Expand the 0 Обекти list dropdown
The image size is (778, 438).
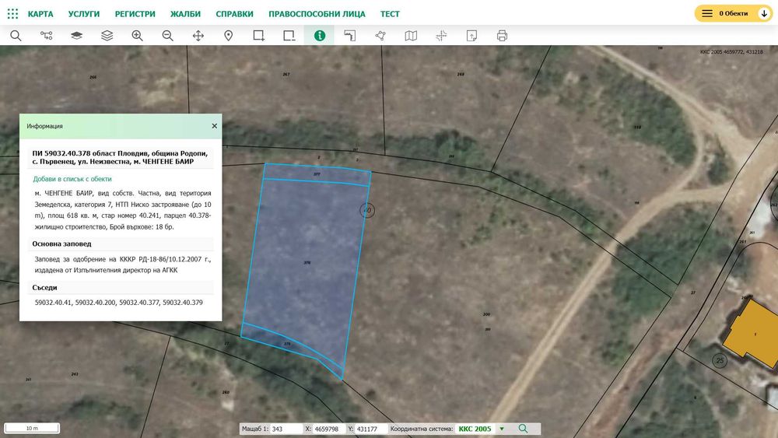[x=764, y=14]
